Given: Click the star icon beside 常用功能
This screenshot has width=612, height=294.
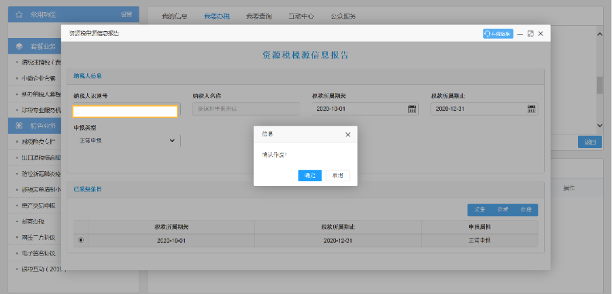Looking at the screenshot, I should pos(19,14).
